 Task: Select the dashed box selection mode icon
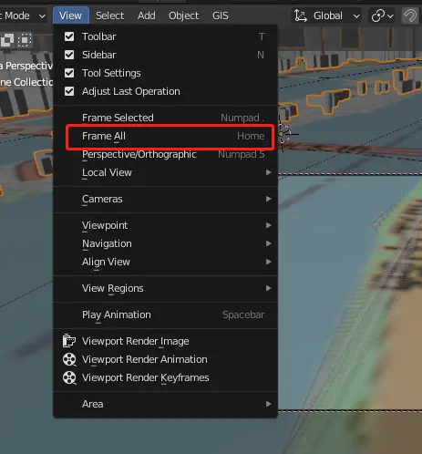[x=25, y=40]
